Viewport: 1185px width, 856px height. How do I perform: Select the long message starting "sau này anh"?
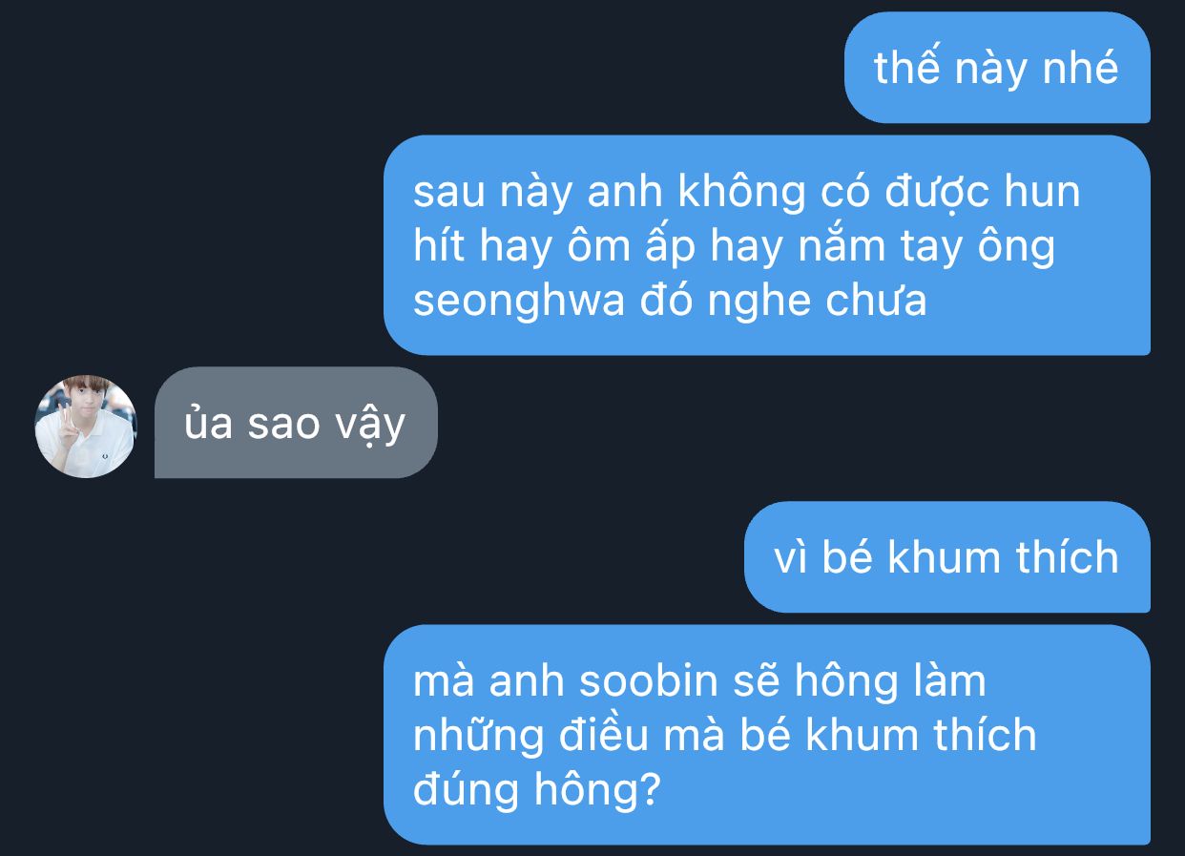point(767,245)
